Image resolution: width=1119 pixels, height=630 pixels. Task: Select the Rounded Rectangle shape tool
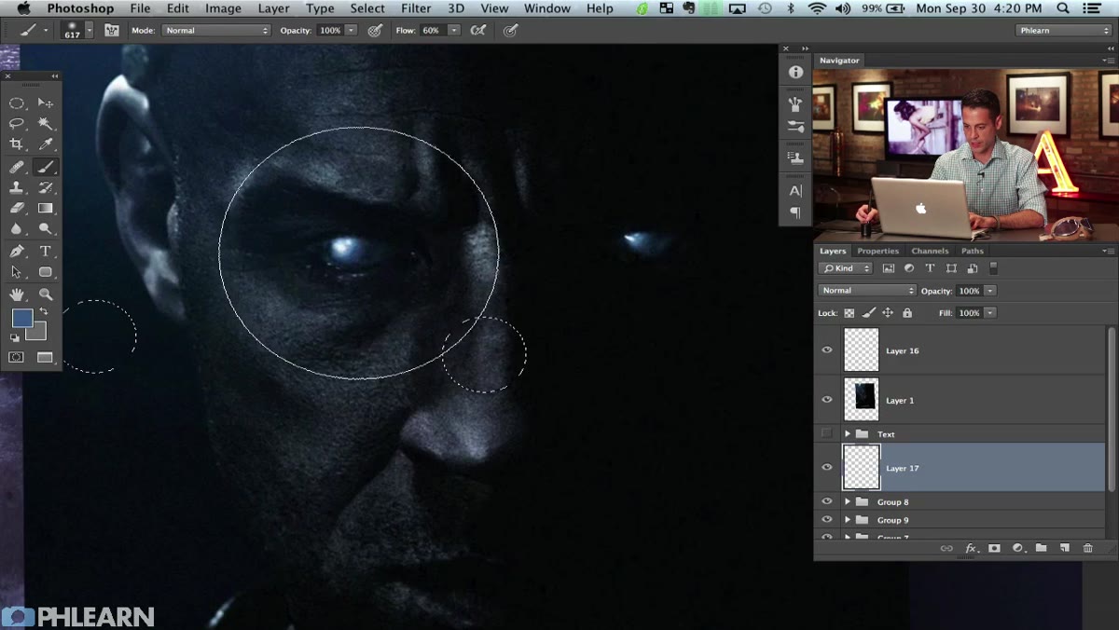(x=45, y=272)
